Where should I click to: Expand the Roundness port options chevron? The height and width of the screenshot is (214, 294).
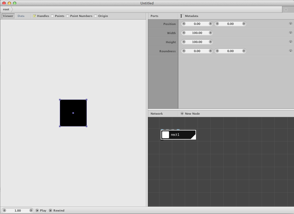(x=291, y=51)
